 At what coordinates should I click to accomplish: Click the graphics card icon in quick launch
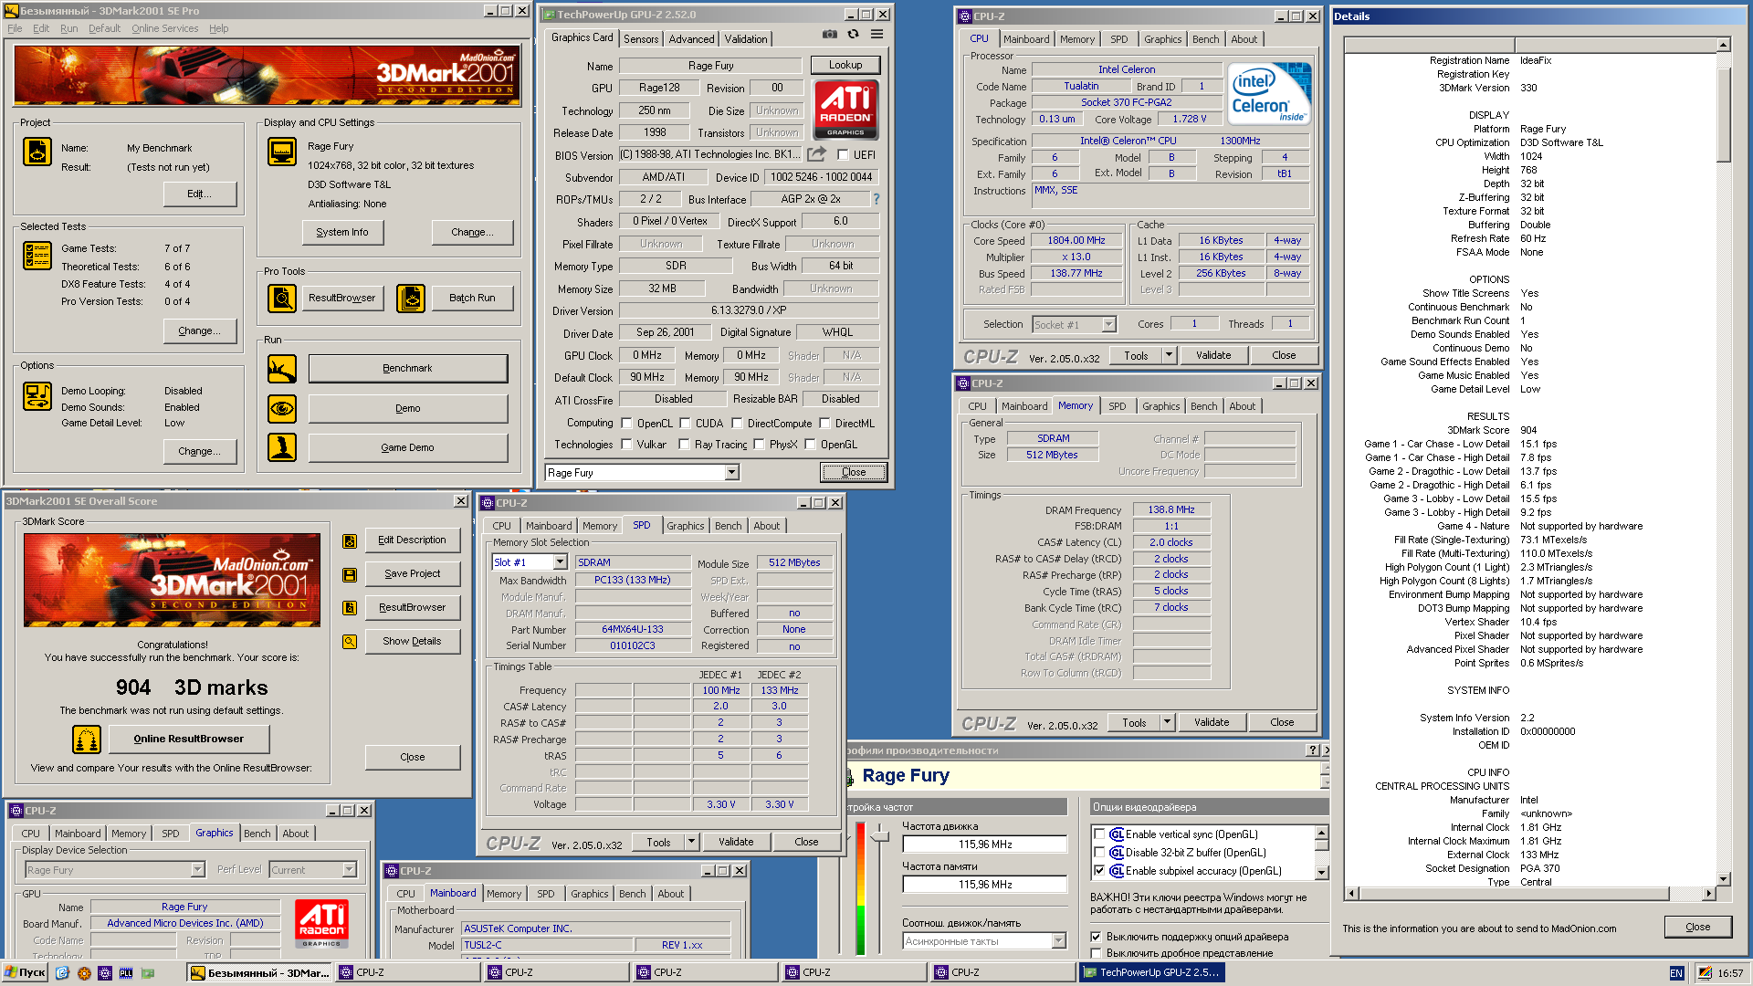tap(148, 973)
